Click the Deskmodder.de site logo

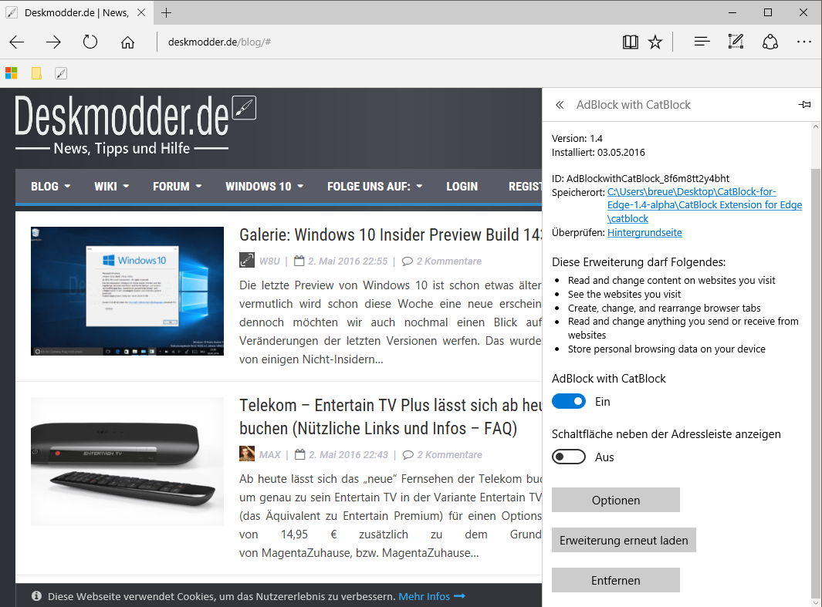[x=135, y=125]
